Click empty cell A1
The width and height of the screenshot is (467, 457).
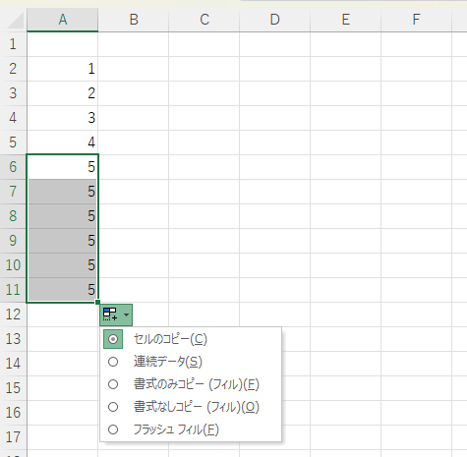pyautogui.click(x=63, y=44)
